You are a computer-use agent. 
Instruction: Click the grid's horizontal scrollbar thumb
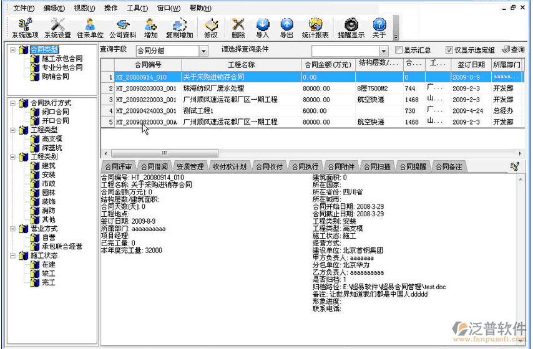(164, 153)
